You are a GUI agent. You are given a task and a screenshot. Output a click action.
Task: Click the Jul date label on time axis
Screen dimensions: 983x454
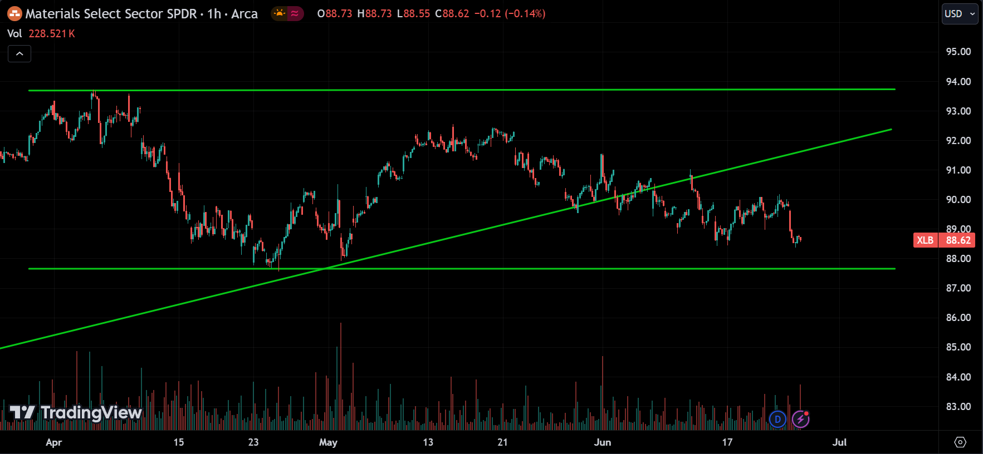839,442
